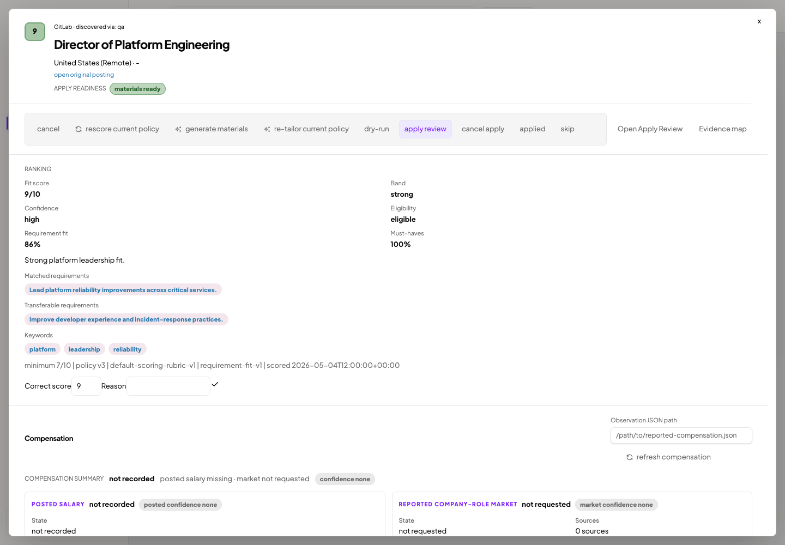Click the confidence none badge
This screenshot has height=545, width=785.
345,479
